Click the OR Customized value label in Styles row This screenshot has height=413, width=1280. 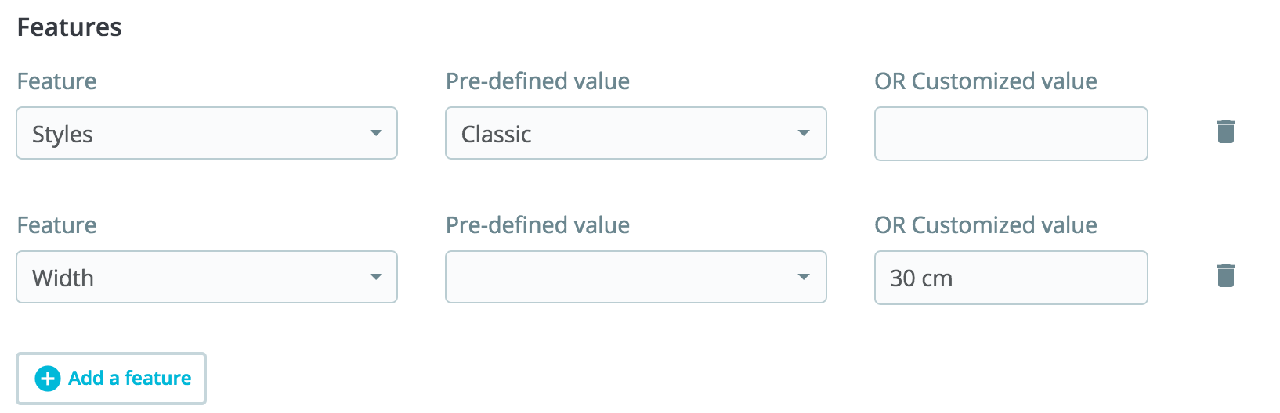click(x=985, y=81)
